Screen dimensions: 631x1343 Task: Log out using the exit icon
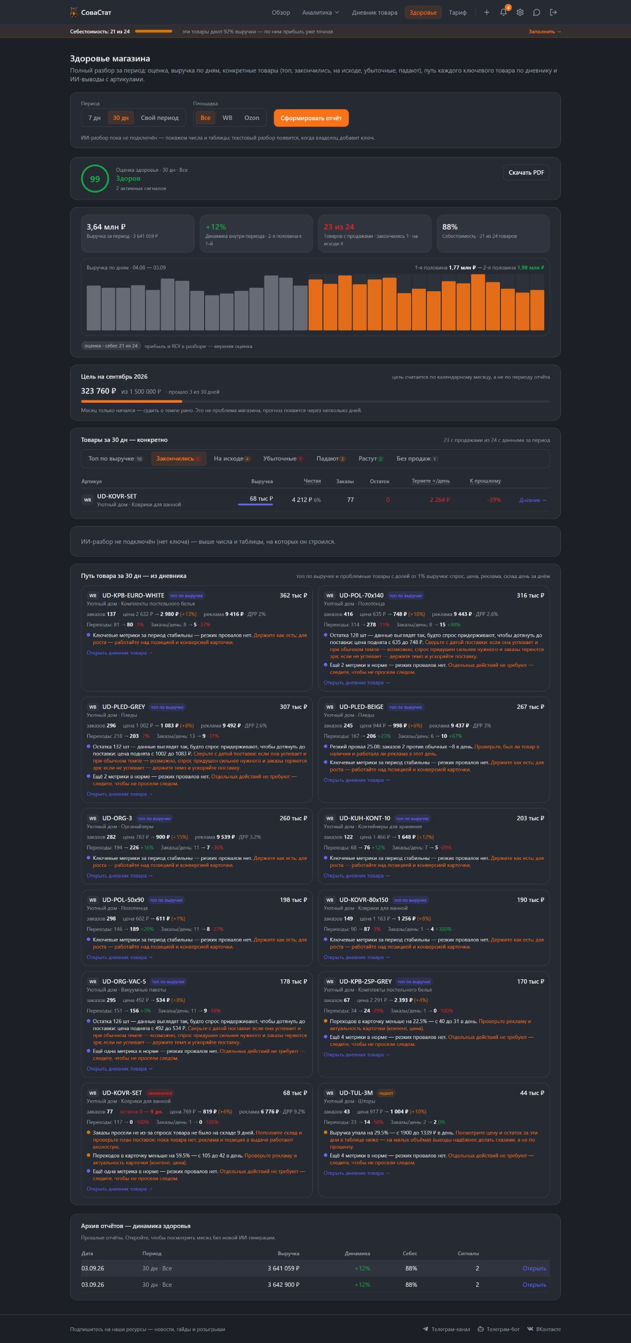point(554,12)
